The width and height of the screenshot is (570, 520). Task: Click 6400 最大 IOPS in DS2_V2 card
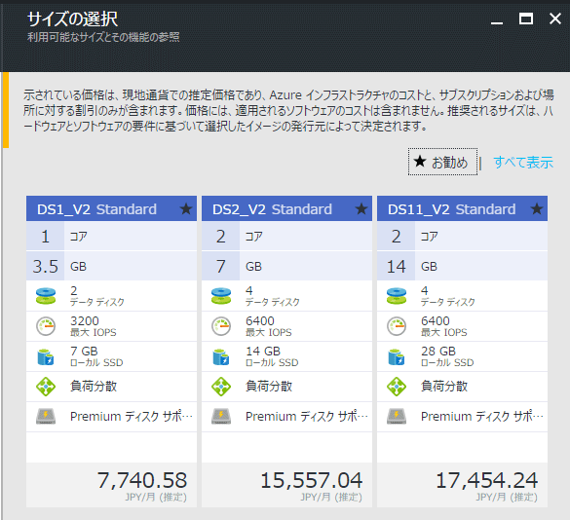click(269, 326)
